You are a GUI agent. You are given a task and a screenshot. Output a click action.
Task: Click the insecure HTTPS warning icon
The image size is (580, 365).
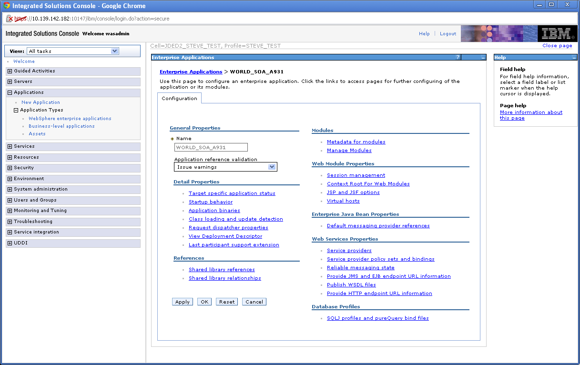(9, 19)
